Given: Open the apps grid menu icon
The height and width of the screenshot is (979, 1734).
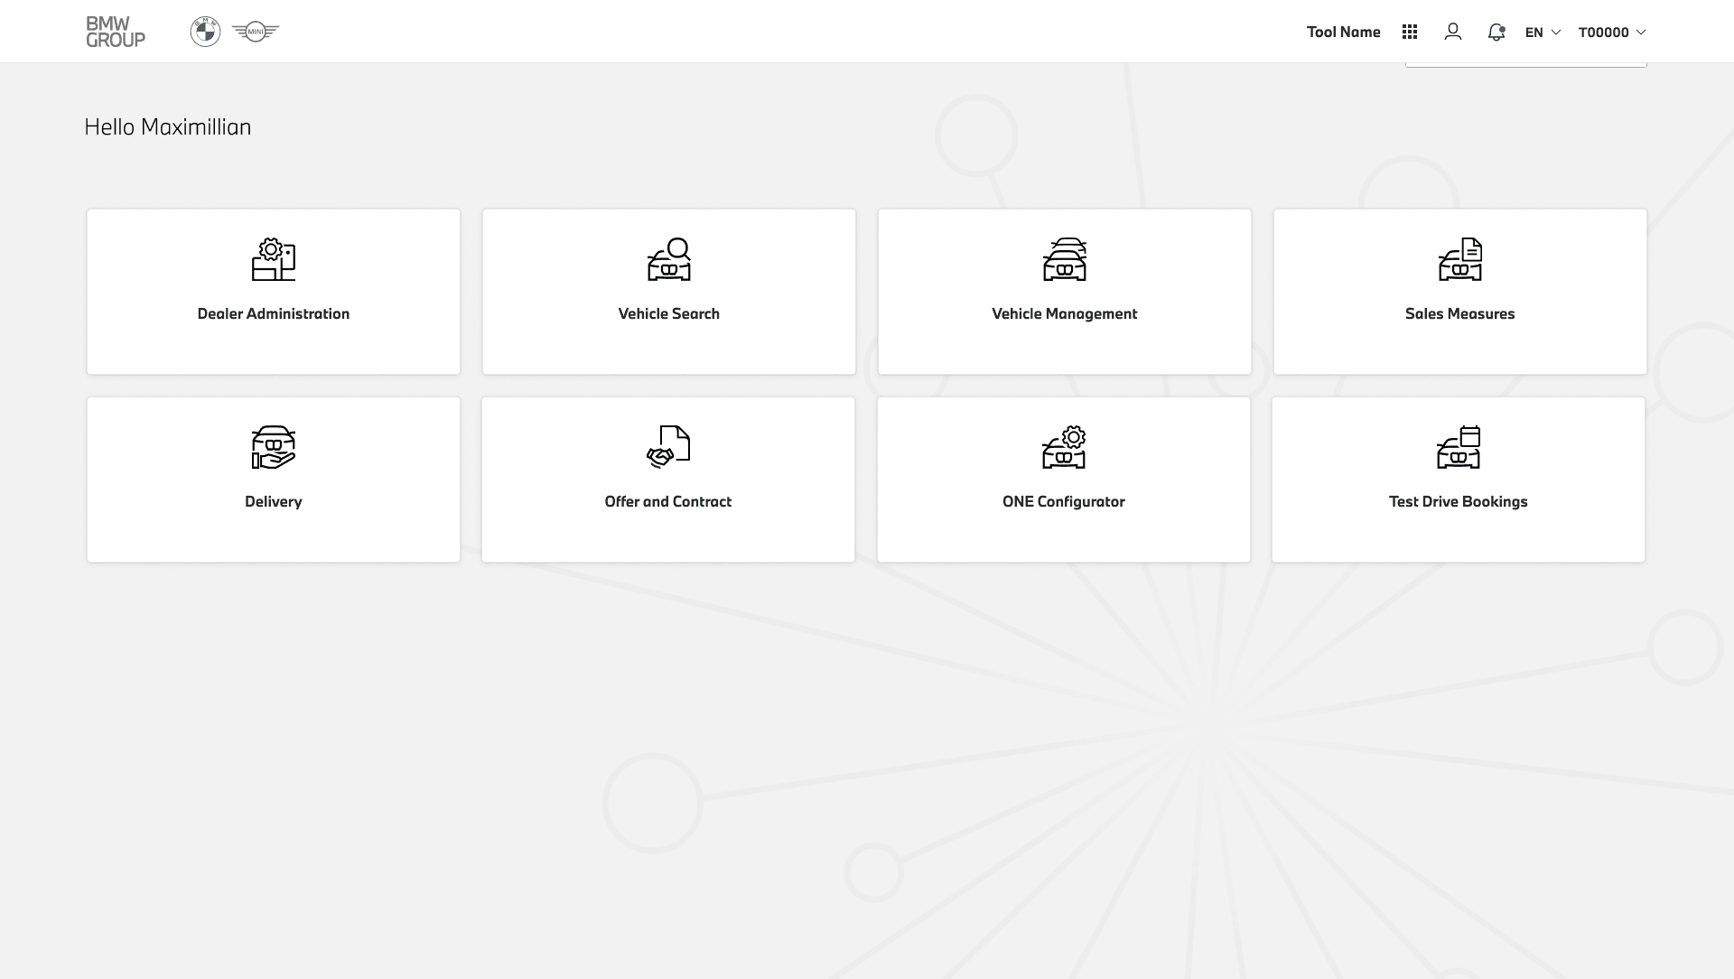Looking at the screenshot, I should (x=1410, y=32).
